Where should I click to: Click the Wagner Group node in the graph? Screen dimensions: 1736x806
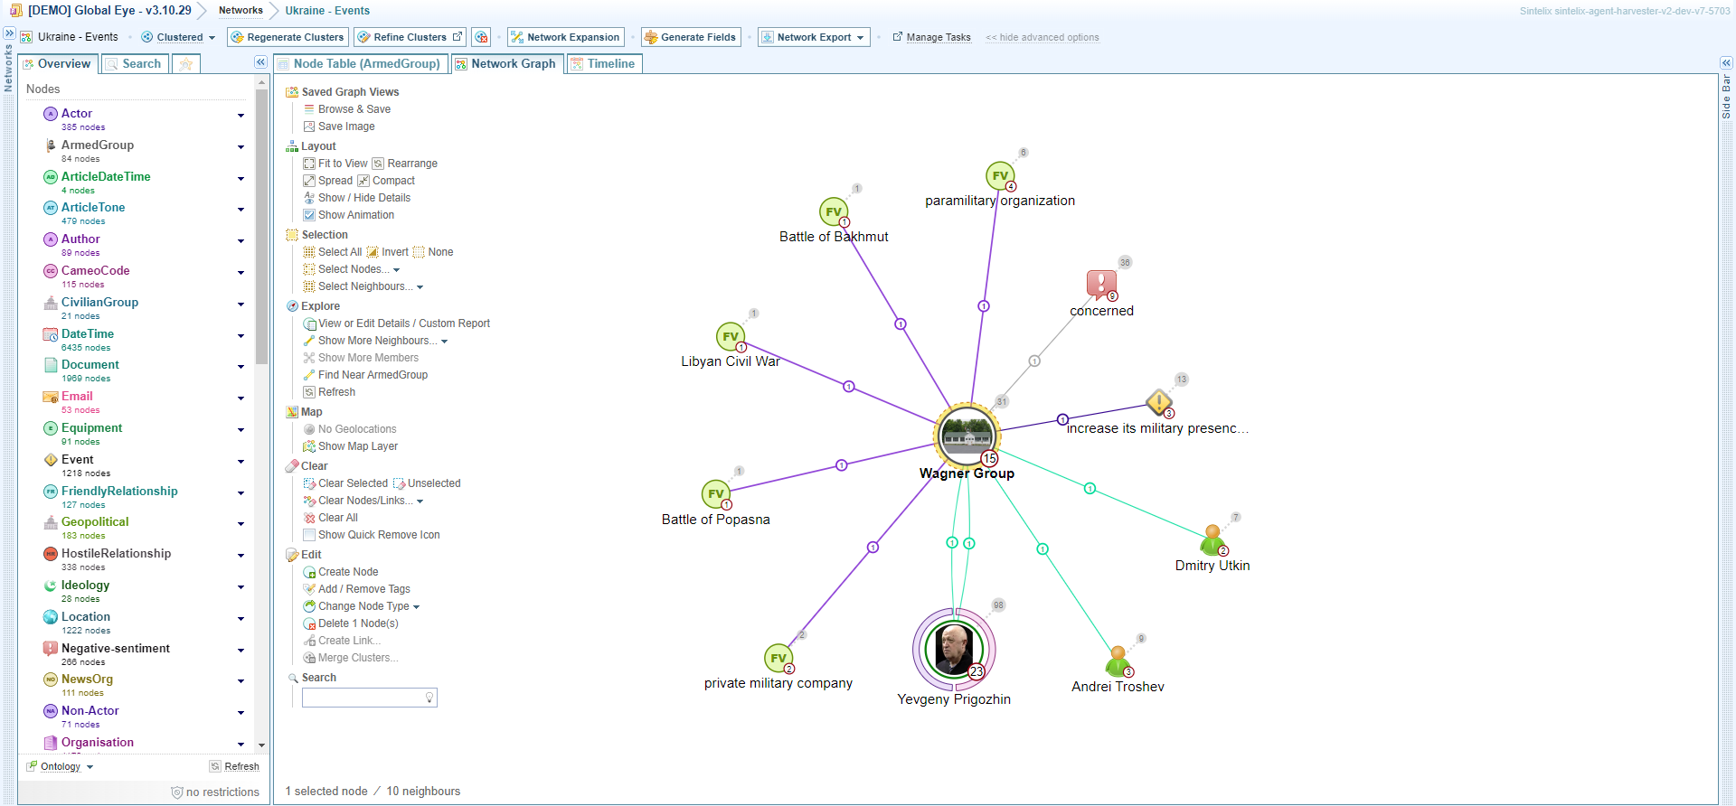click(967, 436)
